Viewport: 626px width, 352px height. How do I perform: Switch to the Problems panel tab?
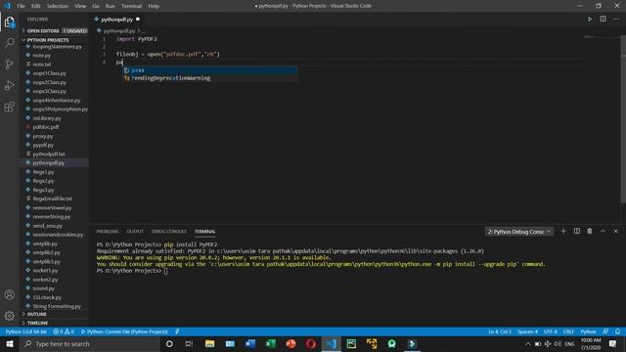pyautogui.click(x=108, y=232)
